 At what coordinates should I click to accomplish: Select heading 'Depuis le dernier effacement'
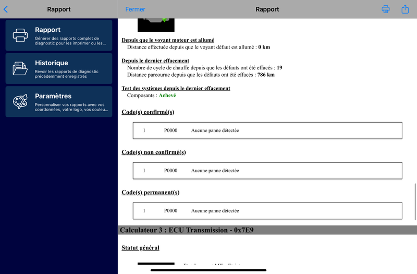155,61
